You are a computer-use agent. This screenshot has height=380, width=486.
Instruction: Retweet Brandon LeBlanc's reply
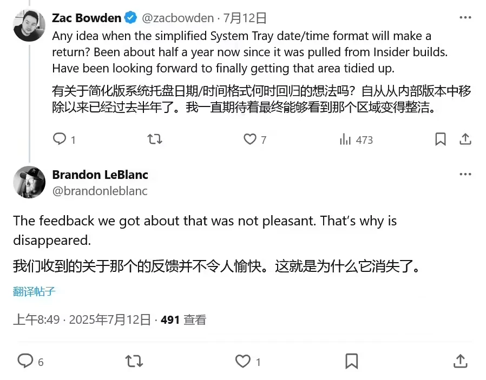click(134, 361)
